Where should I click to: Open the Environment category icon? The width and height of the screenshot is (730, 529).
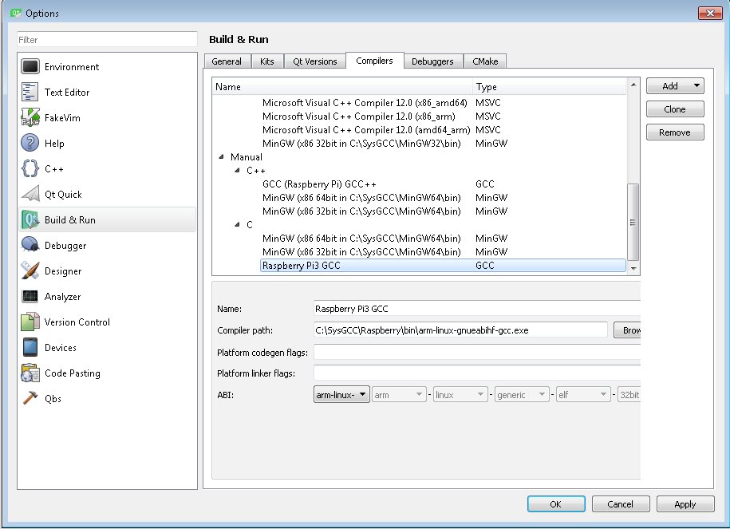pyautogui.click(x=30, y=66)
